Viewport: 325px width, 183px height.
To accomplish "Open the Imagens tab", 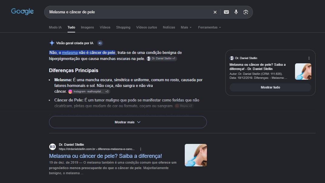I will [87, 27].
